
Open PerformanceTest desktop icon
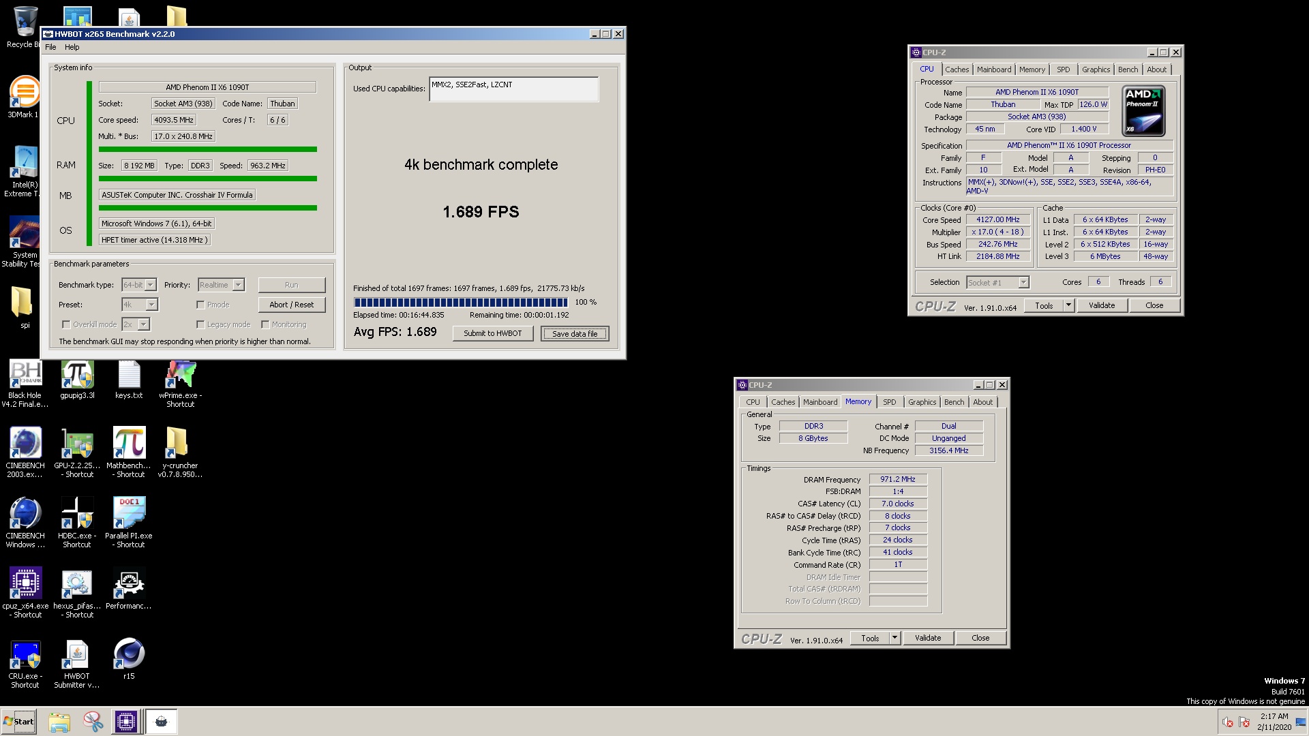(x=129, y=589)
